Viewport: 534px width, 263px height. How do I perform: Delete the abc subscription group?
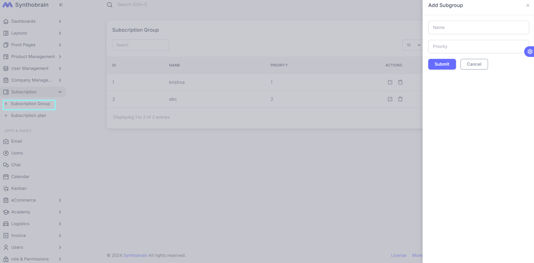click(x=400, y=99)
